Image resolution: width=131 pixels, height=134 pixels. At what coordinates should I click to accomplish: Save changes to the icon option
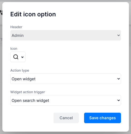103,118
